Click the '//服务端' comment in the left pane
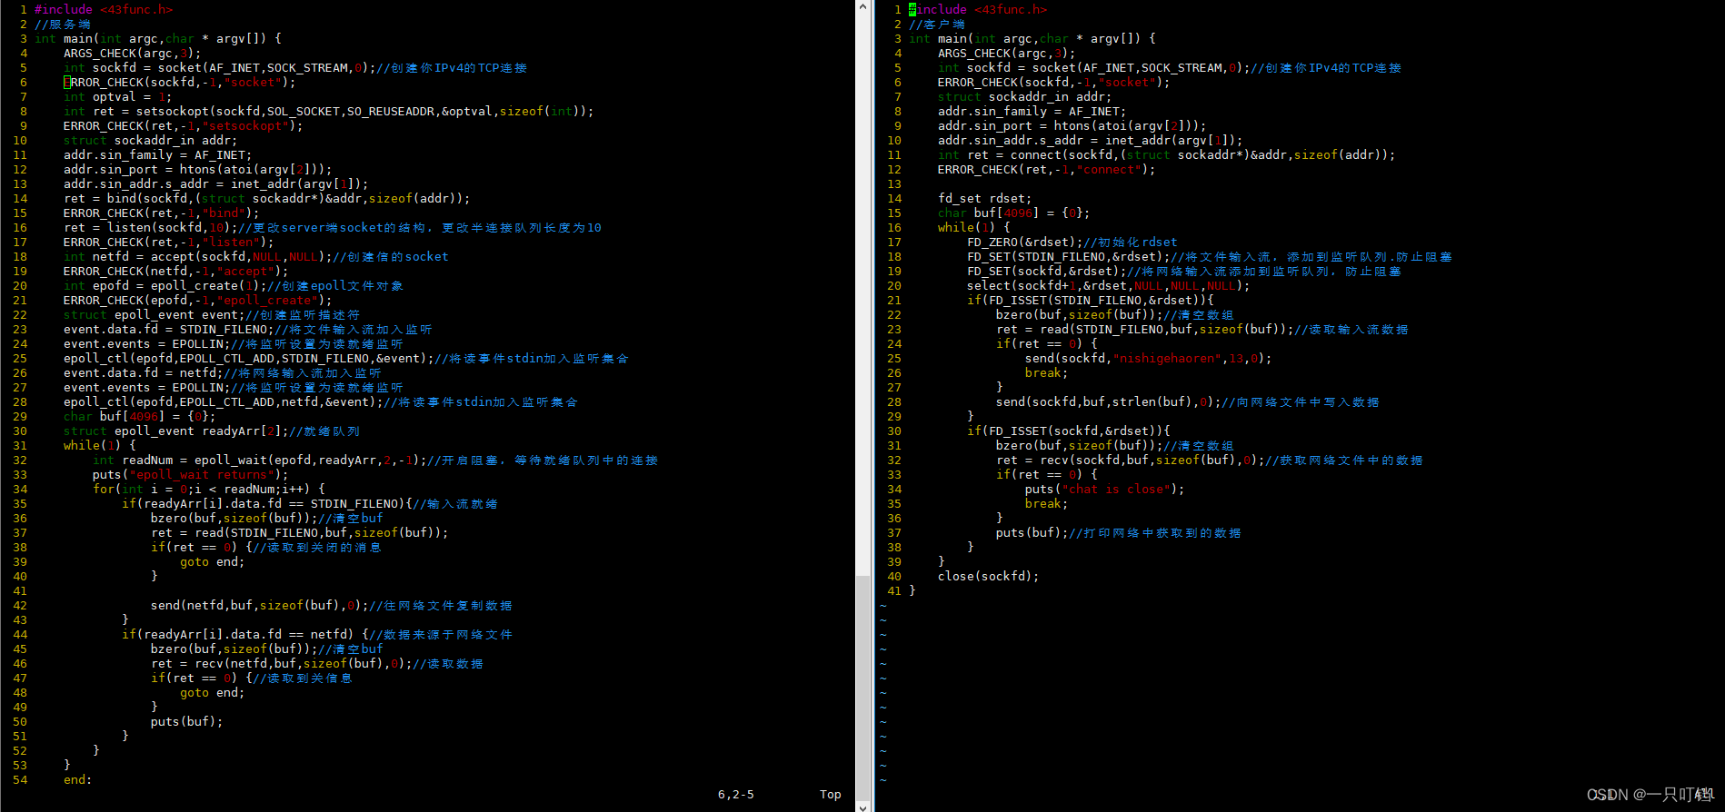The height and width of the screenshot is (812, 1725). pos(63,24)
